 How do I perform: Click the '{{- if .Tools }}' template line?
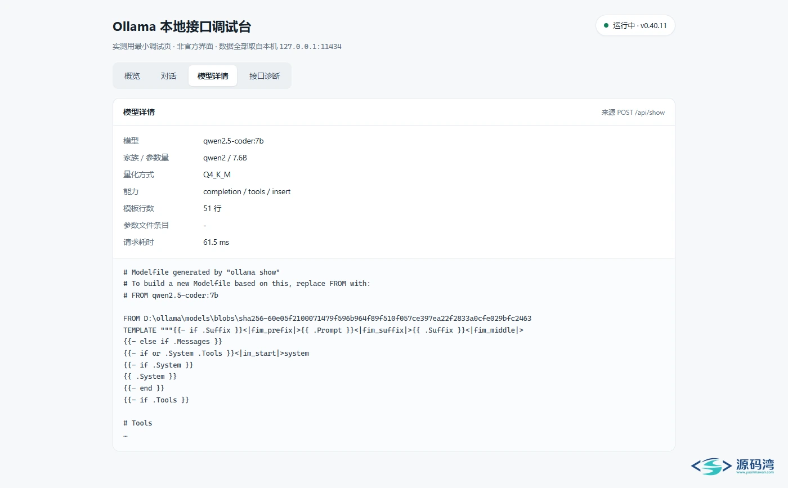[156, 400]
